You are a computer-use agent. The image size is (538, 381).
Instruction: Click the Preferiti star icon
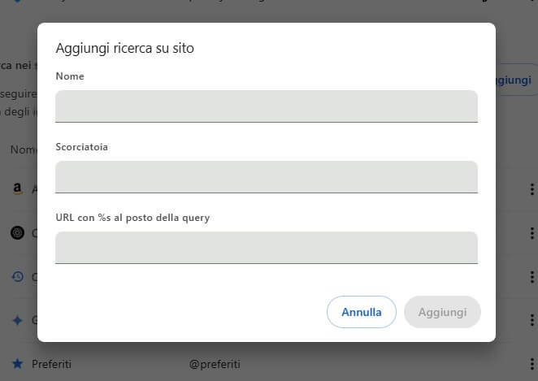[x=17, y=364]
